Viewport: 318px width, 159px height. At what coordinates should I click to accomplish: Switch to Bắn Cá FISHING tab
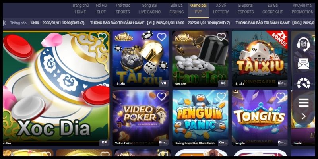(x=176, y=8)
